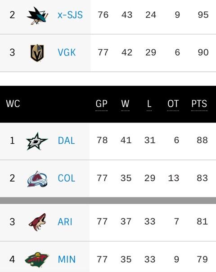
Task: Open the VGK team link
Action: click(67, 52)
